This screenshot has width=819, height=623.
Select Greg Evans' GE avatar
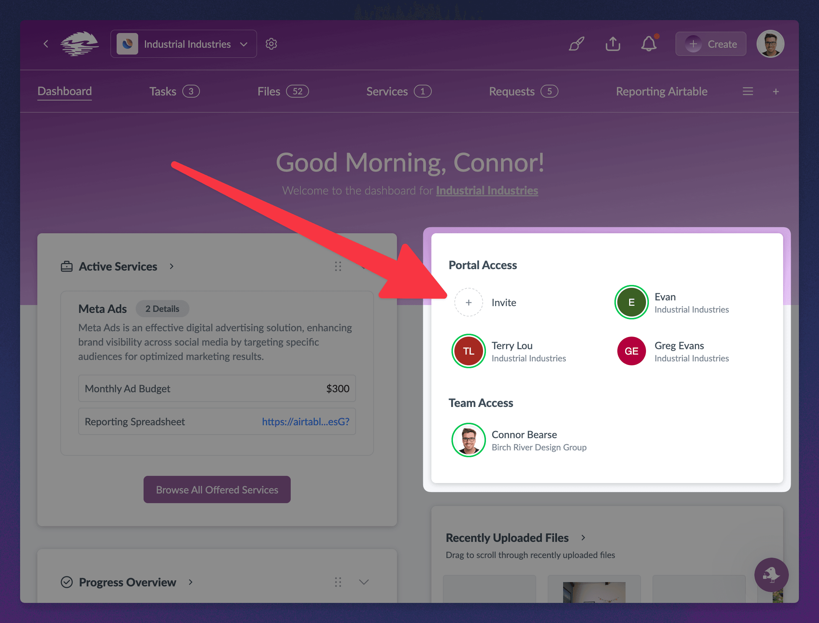pyautogui.click(x=631, y=351)
